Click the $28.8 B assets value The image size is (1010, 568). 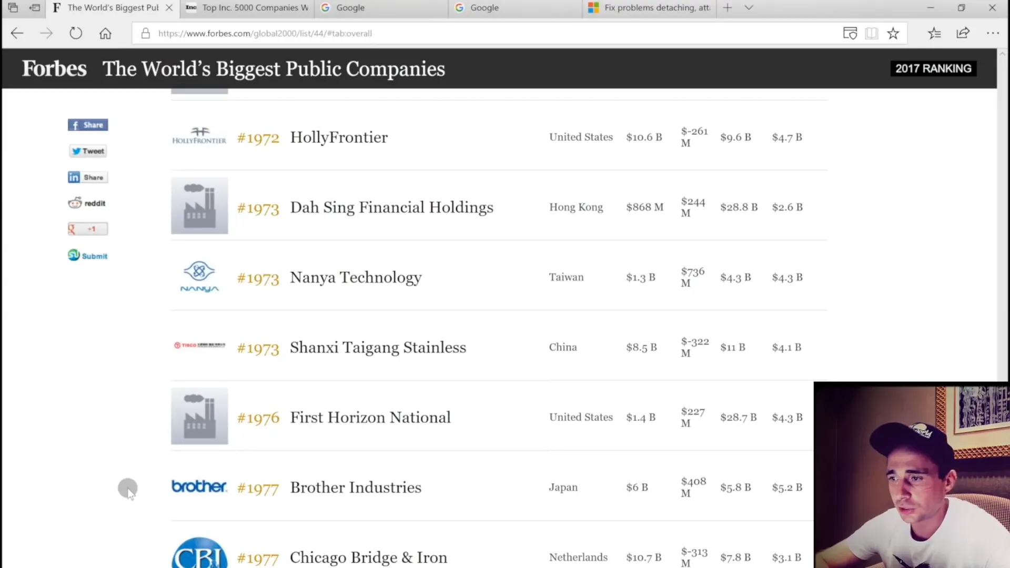click(x=739, y=207)
